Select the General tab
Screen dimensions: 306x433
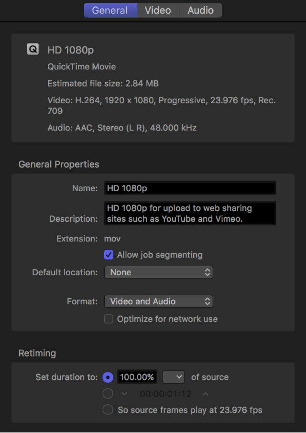pyautogui.click(x=110, y=10)
